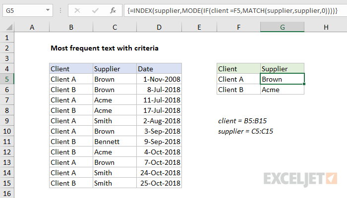Click the Enter checkmark formula bar icon
This screenshot has height=198, width=347.
coord(95,10)
